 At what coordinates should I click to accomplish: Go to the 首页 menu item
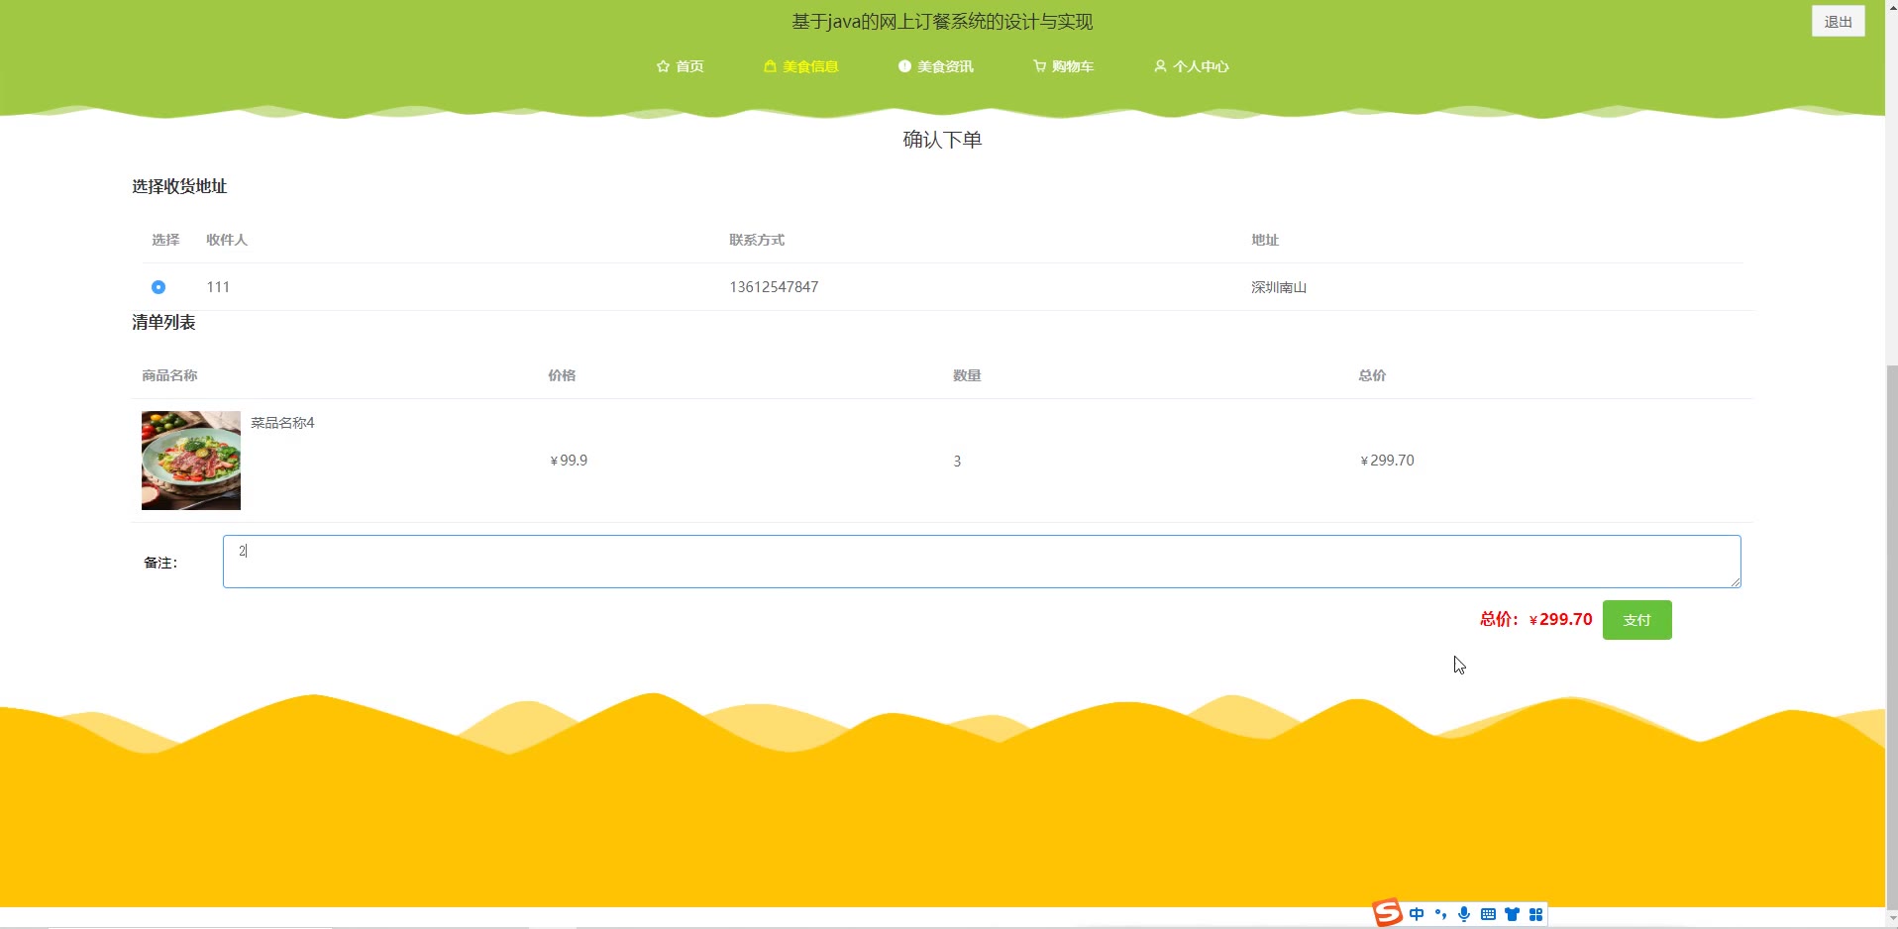[x=681, y=66]
